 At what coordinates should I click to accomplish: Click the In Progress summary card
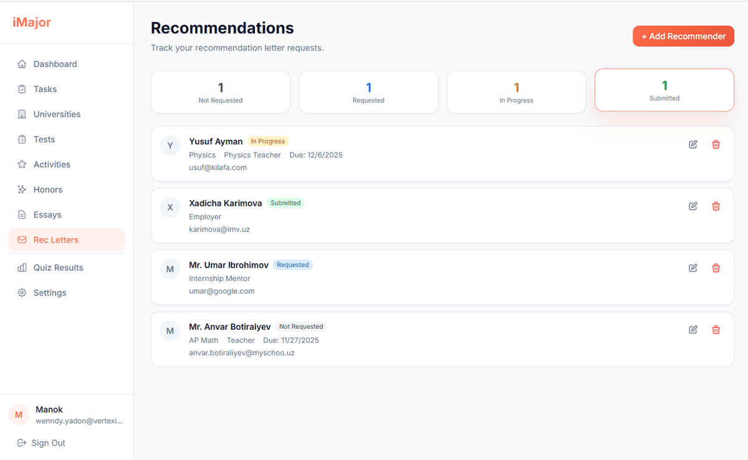516,92
